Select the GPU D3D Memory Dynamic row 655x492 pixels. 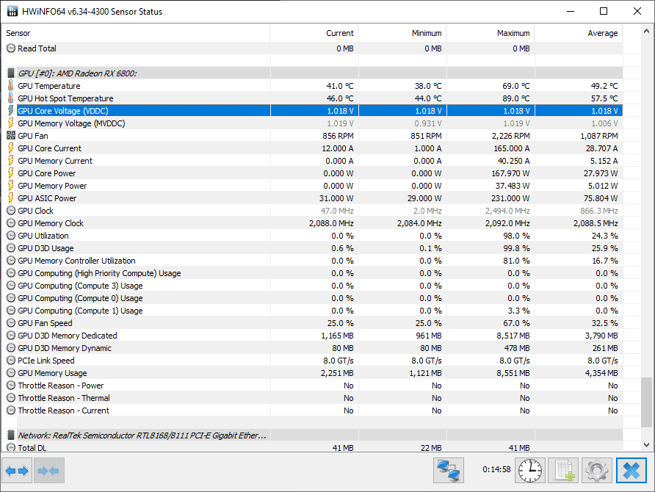click(312, 348)
